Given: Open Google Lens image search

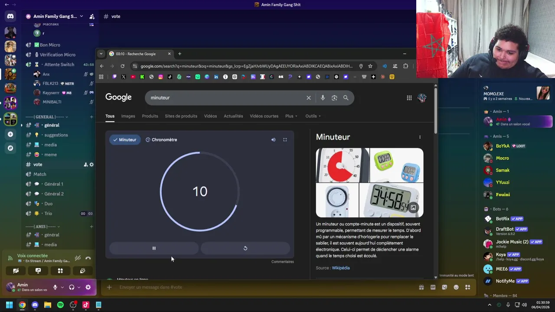Looking at the screenshot, I should pyautogui.click(x=334, y=98).
